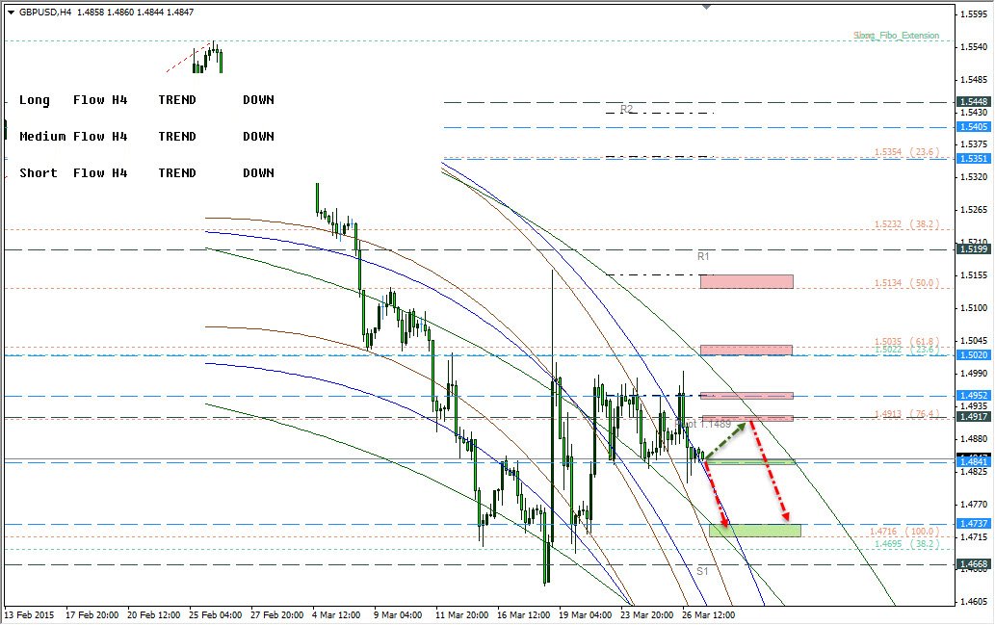Open the dropdown arrow beside GBPUSD,H4
The height and width of the screenshot is (625, 995).
point(11,13)
